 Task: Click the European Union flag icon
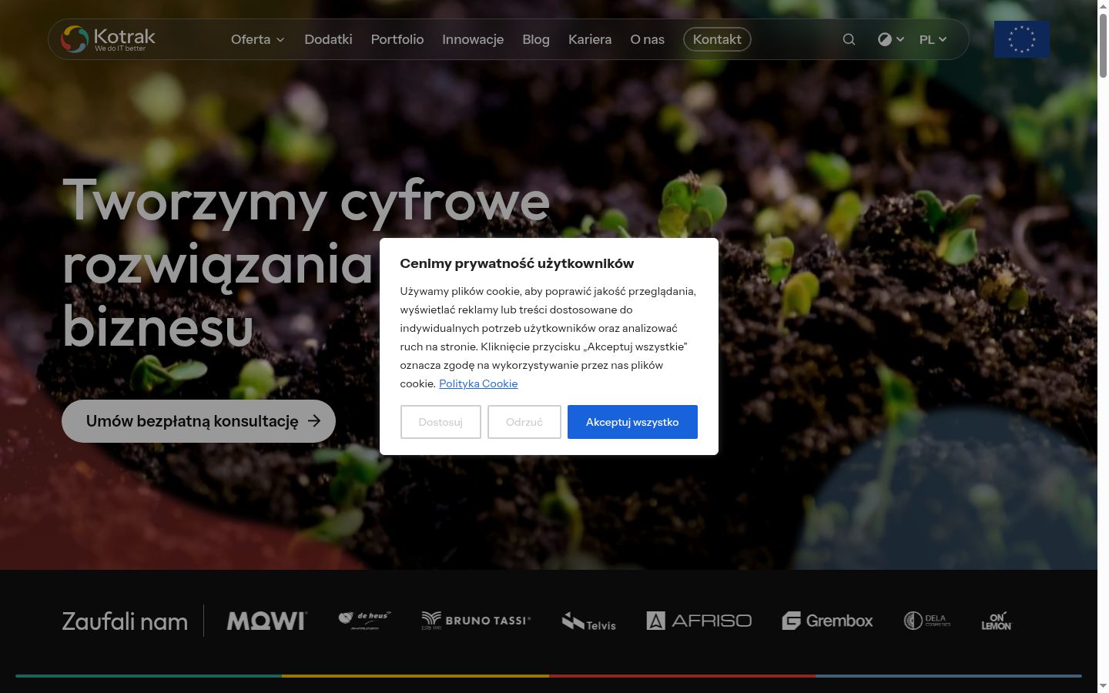1022,39
